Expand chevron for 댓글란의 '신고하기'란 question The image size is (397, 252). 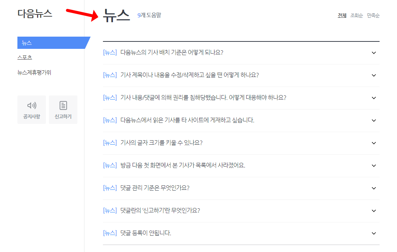(x=374, y=211)
